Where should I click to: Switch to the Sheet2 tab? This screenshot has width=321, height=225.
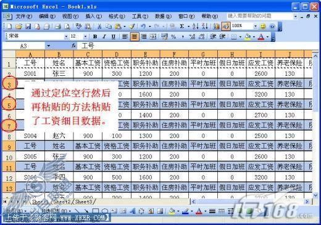[62, 202]
